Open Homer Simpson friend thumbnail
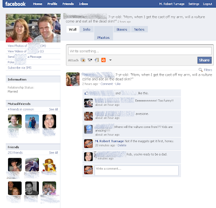 tap(49, 165)
